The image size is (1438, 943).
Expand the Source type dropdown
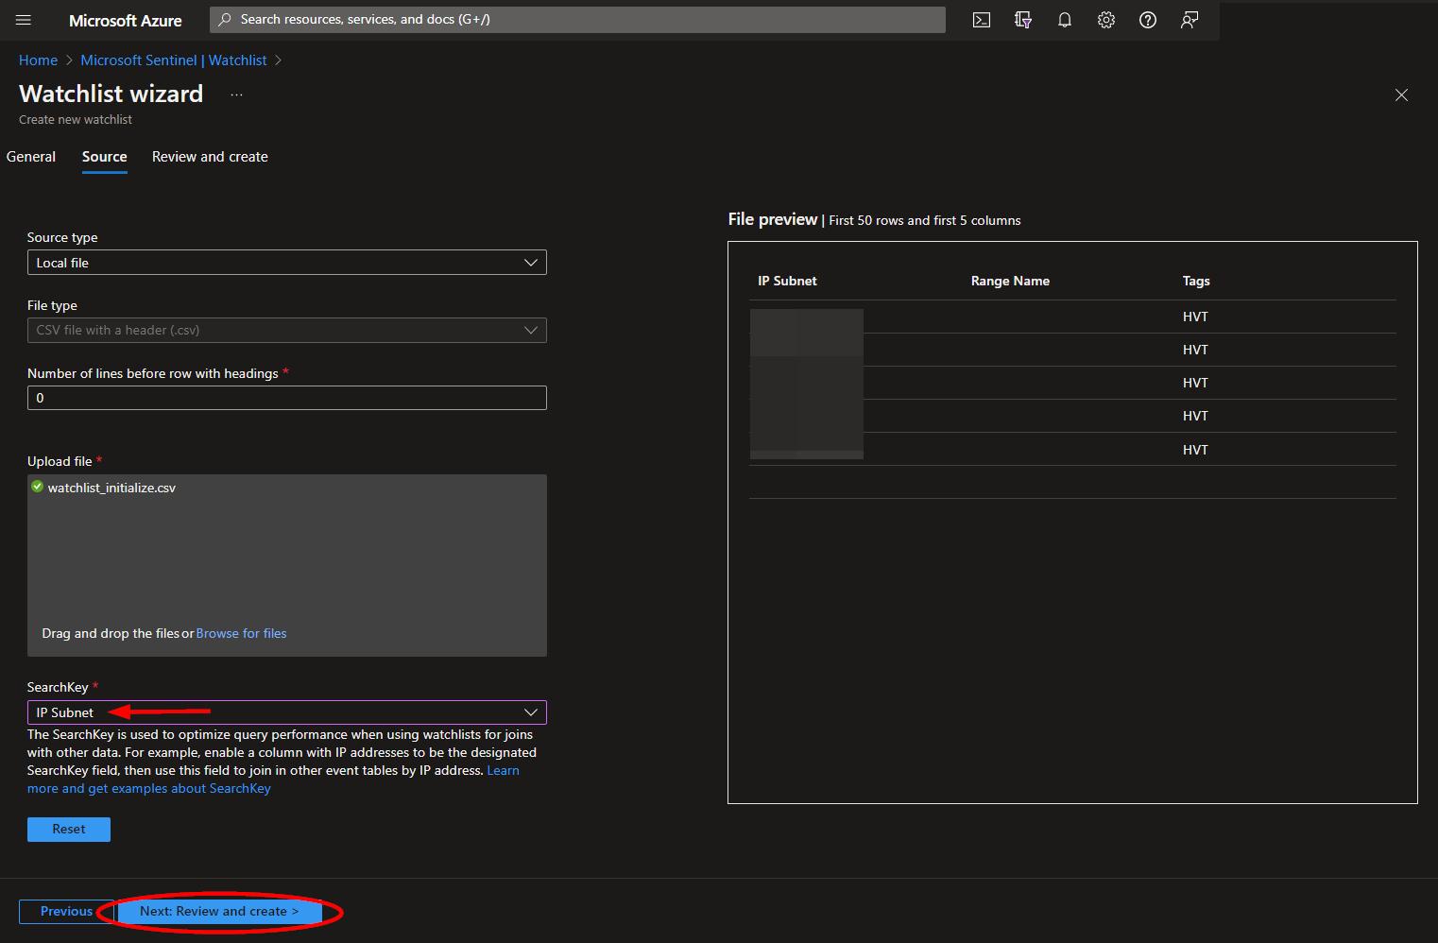click(287, 263)
